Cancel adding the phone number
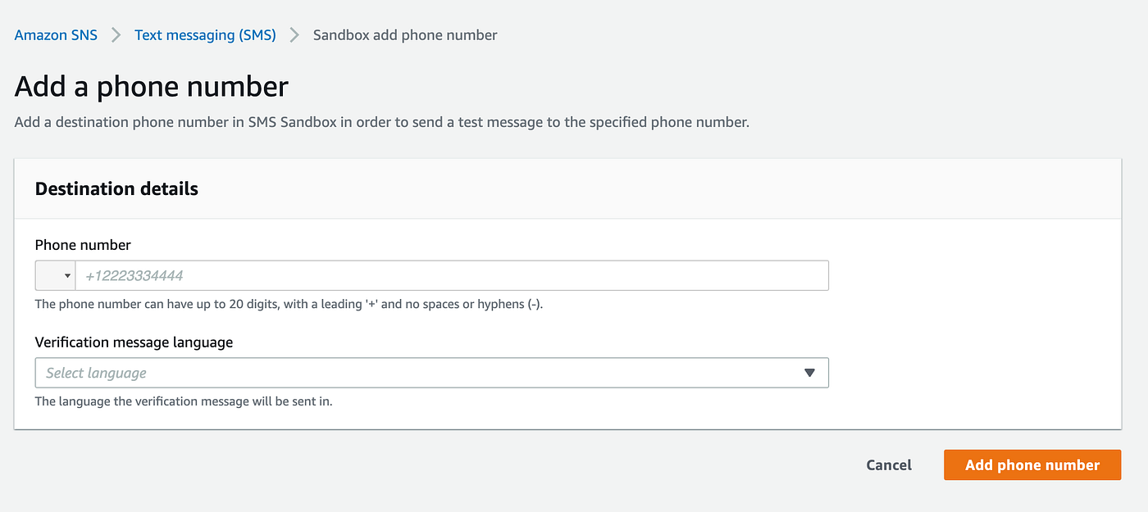1148x512 pixels. coord(889,464)
